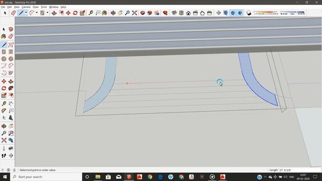Add a Section Plane from top toolbar
The height and width of the screenshot is (181, 322).
coord(218,13)
